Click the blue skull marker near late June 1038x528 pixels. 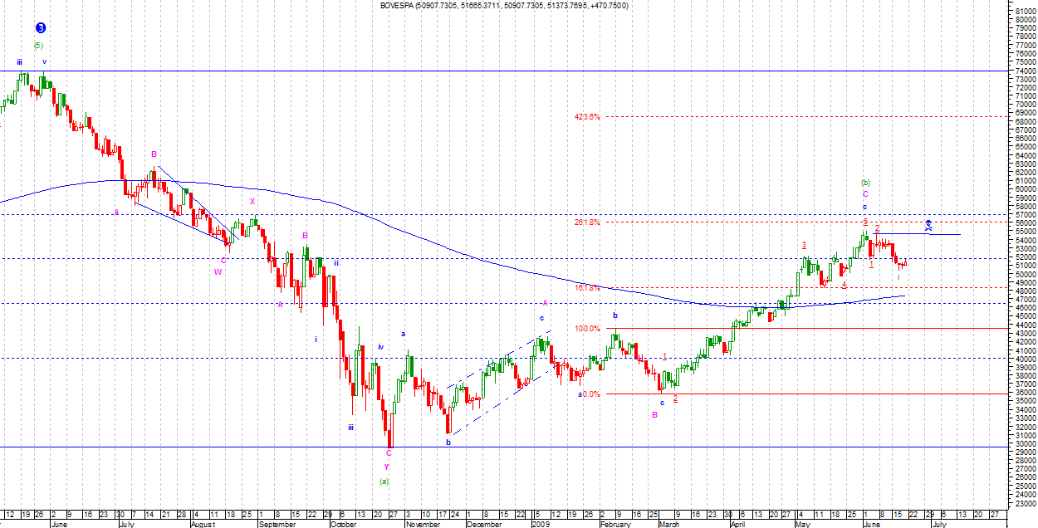(928, 225)
